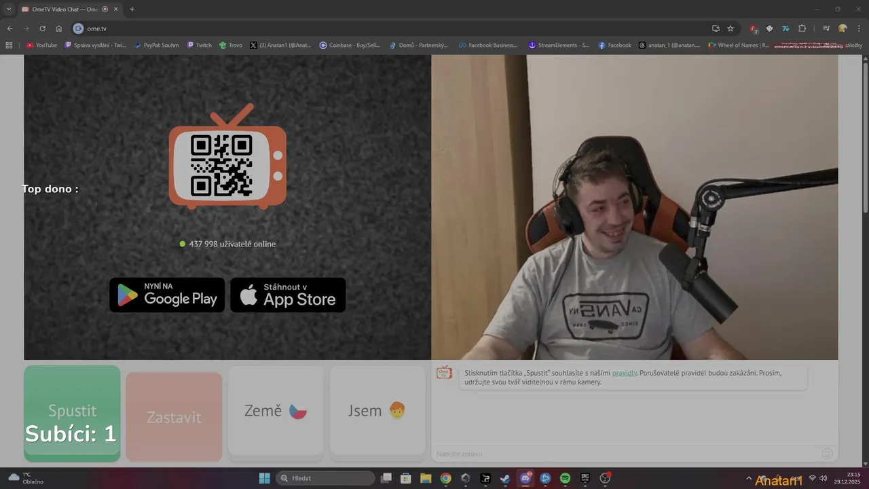Open Epic Games Launcher from the taskbar
Image resolution: width=869 pixels, height=489 pixels.
tap(585, 478)
